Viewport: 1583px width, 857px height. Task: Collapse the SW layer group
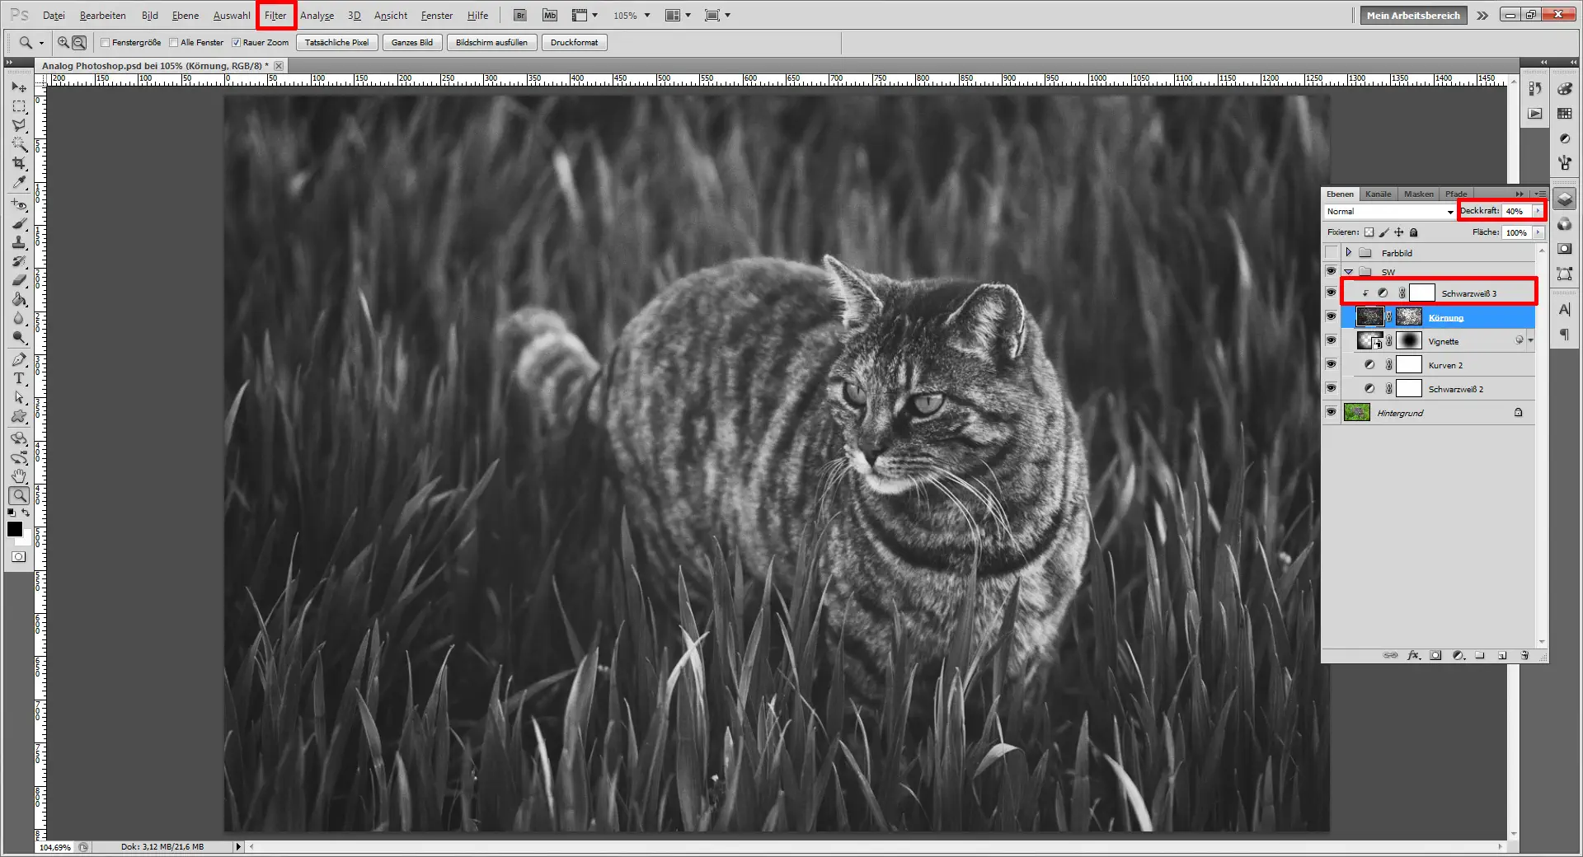pos(1350,271)
